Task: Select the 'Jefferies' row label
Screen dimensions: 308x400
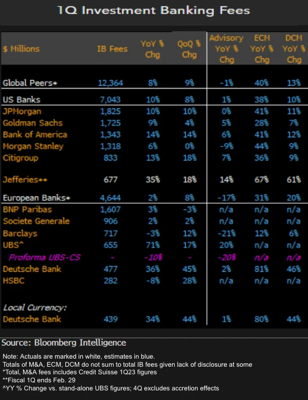Action: 25,180
